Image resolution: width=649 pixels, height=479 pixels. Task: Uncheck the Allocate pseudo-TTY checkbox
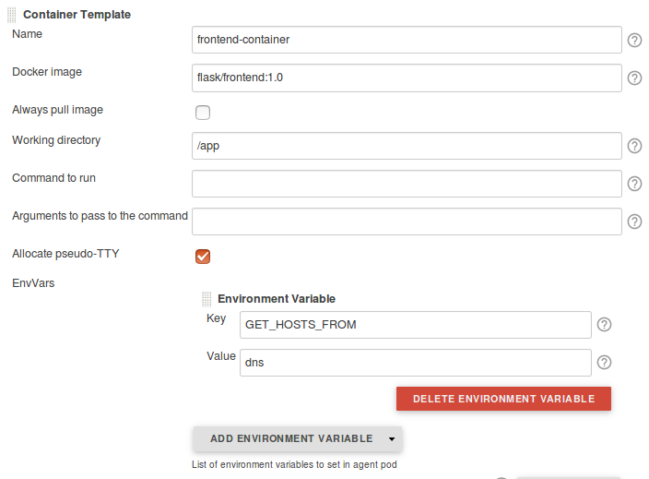pos(203,256)
